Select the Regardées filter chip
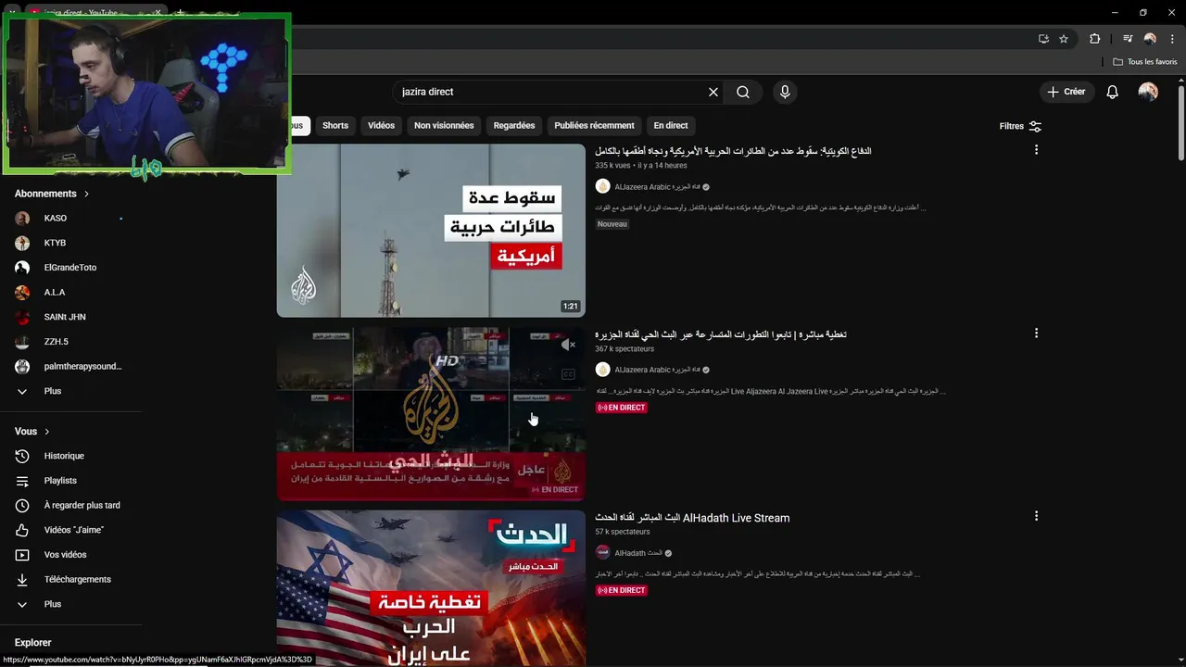This screenshot has width=1186, height=667. 514,126
